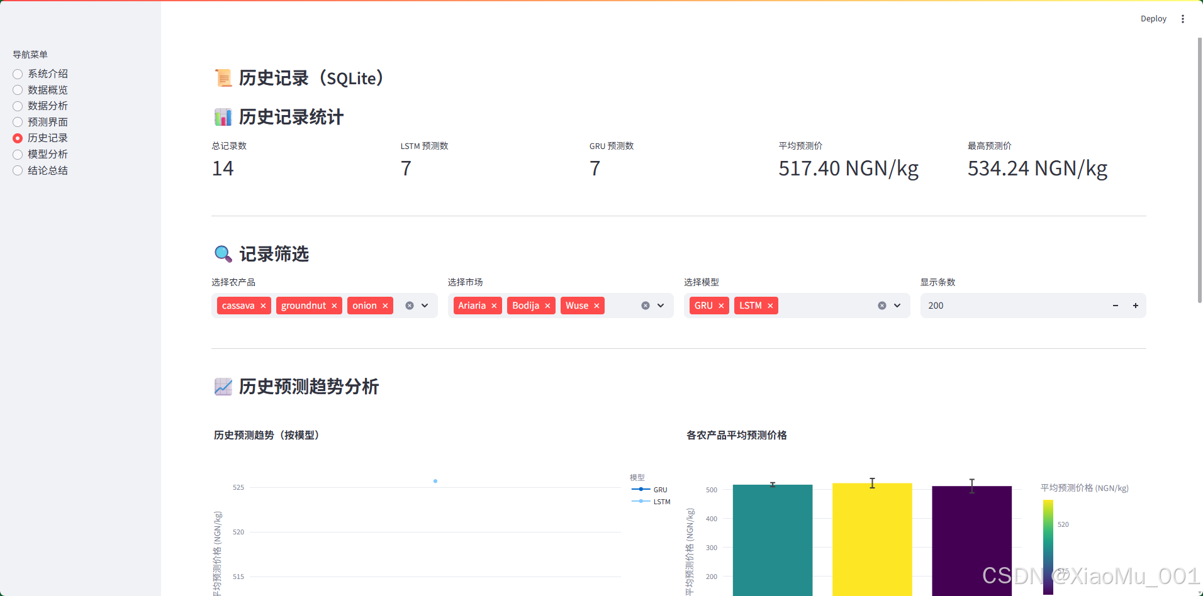Click the teal bar in price chart
The height and width of the screenshot is (596, 1203).
coord(773,540)
